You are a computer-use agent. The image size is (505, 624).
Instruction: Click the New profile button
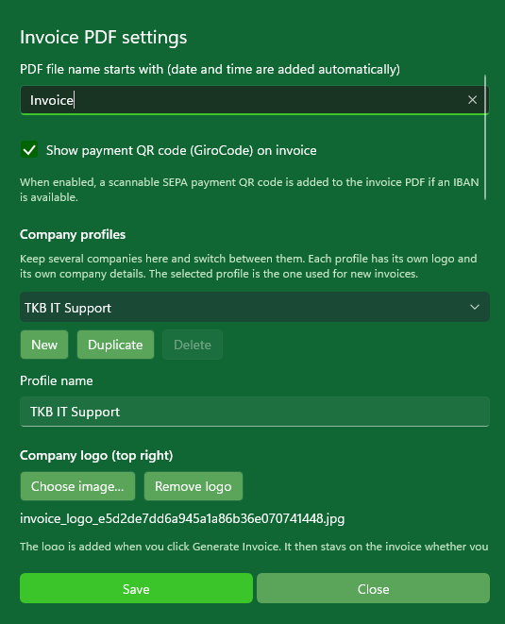[44, 345]
